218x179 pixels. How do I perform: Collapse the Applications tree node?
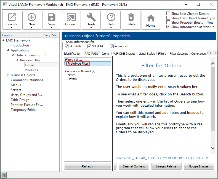(x=8, y=50)
